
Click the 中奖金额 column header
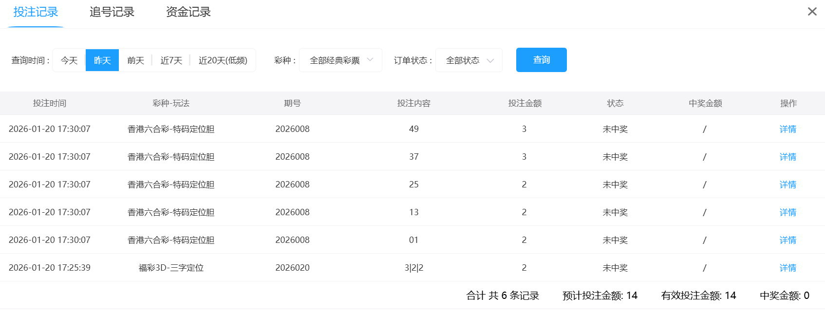click(x=705, y=103)
